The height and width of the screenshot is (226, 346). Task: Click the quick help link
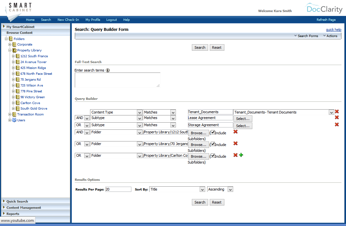click(334, 29)
